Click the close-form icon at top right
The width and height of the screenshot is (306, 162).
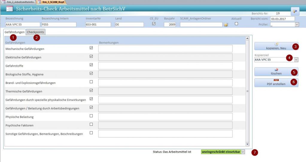pos(295,11)
